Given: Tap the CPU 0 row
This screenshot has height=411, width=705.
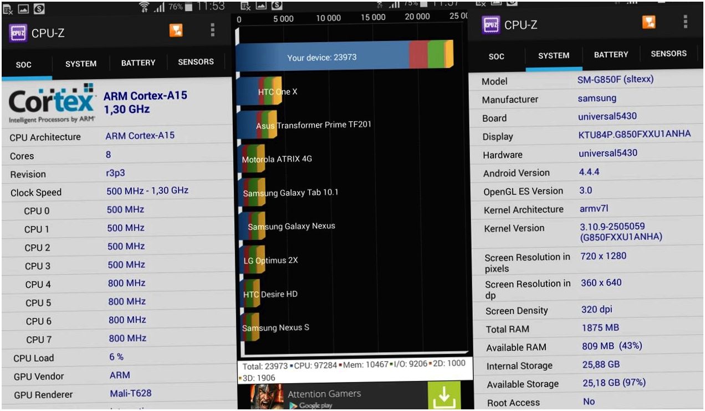Looking at the screenshot, I should click(x=118, y=210).
